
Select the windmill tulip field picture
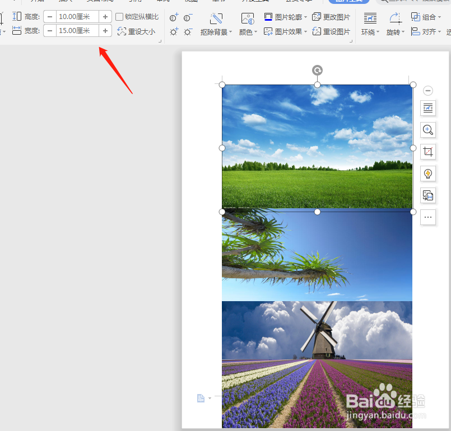317,364
